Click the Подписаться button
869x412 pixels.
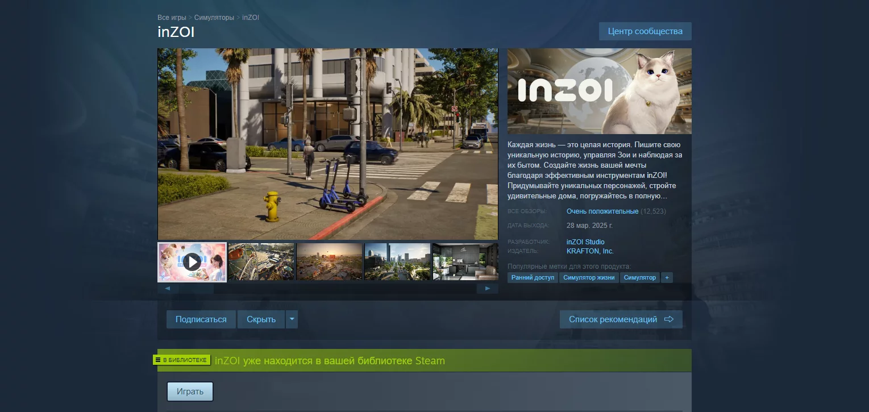click(201, 319)
